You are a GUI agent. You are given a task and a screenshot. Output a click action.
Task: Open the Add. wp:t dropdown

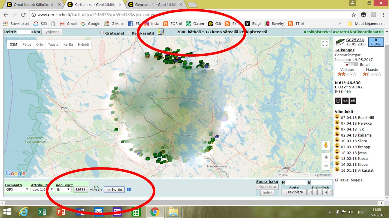click(64, 190)
